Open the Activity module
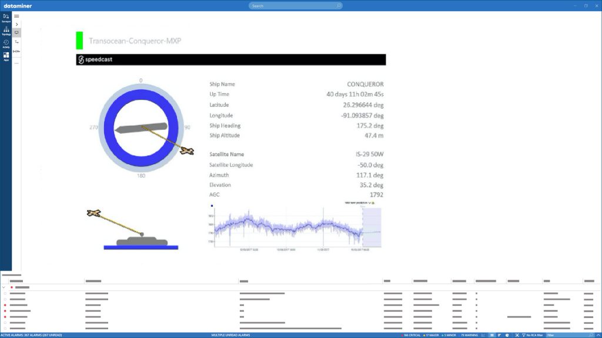Screen dimensions: 602x338 pyautogui.click(x=6, y=43)
